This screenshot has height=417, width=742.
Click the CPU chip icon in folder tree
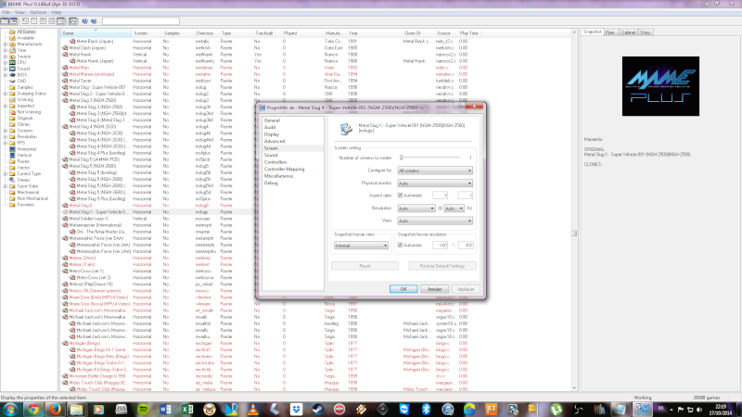[x=12, y=62]
